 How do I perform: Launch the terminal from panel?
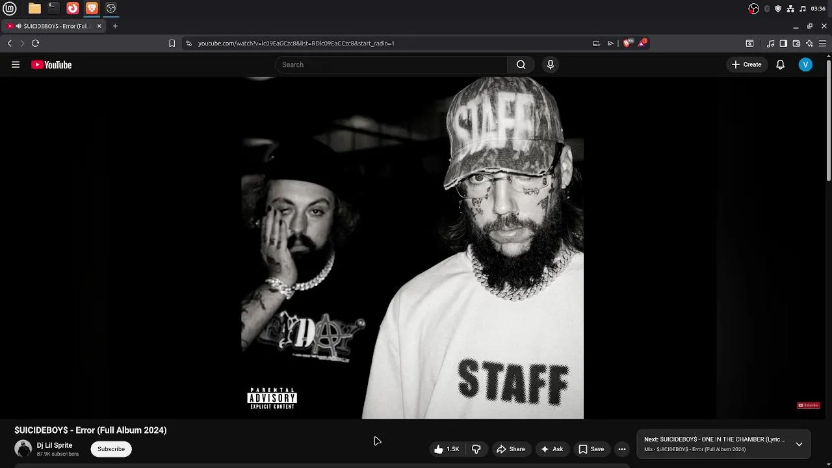(x=53, y=8)
